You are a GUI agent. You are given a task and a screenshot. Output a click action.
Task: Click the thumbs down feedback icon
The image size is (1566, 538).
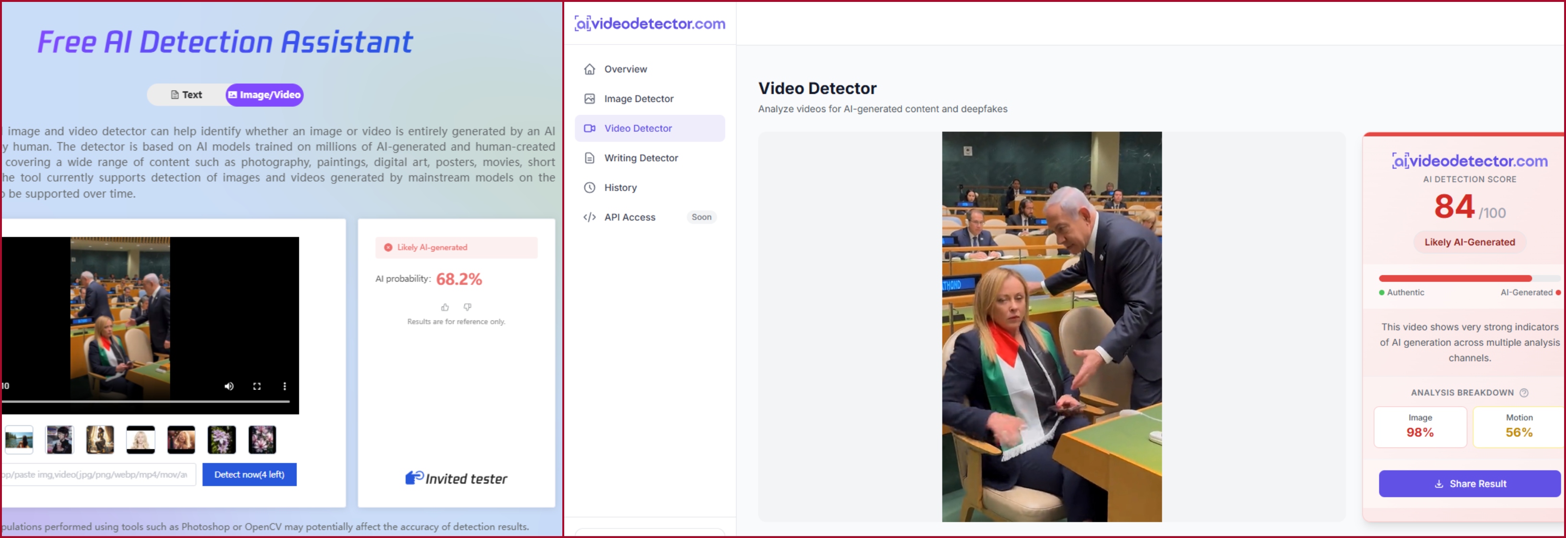click(467, 307)
